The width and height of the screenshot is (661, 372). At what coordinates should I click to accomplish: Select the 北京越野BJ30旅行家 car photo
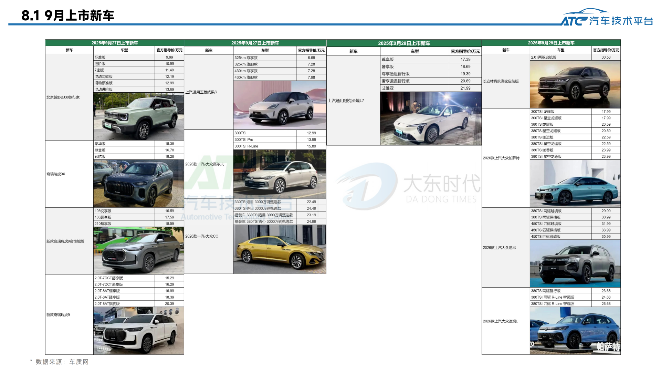point(138,115)
